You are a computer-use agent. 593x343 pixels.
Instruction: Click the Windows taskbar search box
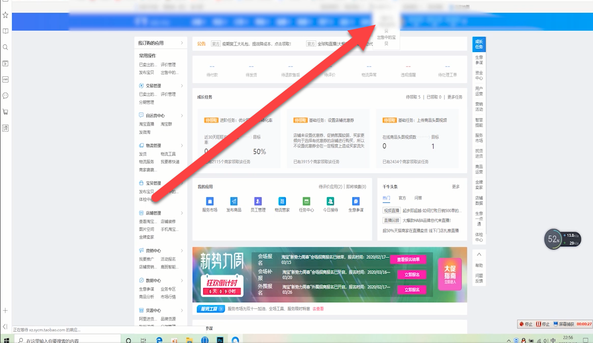coord(66,340)
